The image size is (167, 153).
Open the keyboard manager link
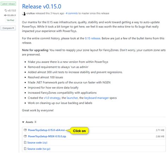(97, 98)
